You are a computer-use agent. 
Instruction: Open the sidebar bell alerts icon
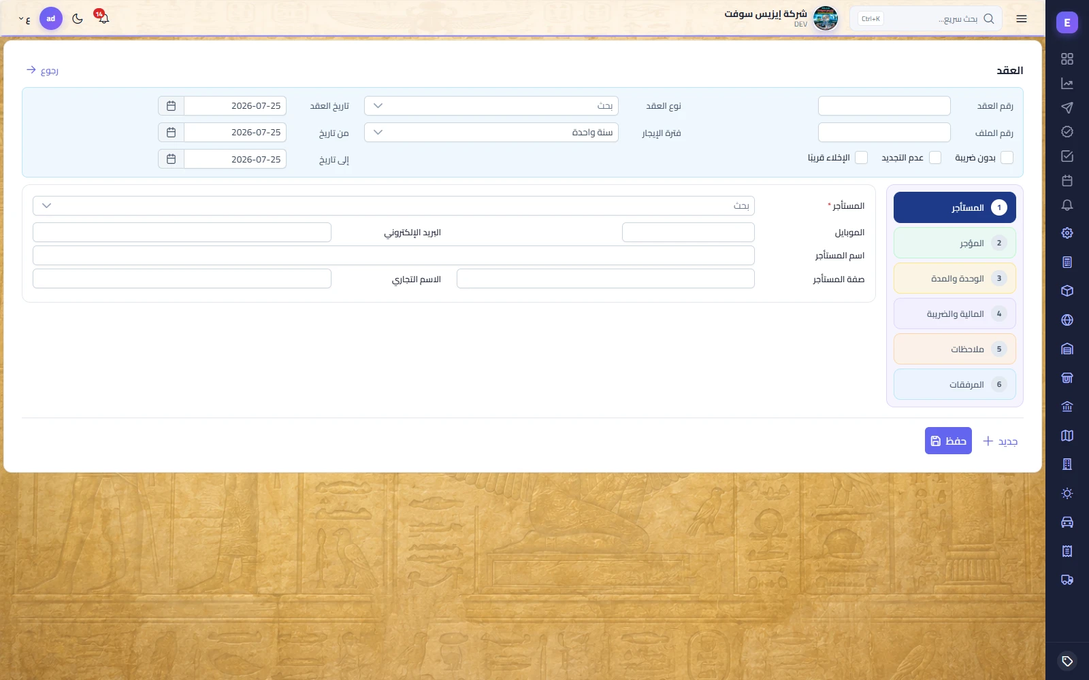point(1067,205)
